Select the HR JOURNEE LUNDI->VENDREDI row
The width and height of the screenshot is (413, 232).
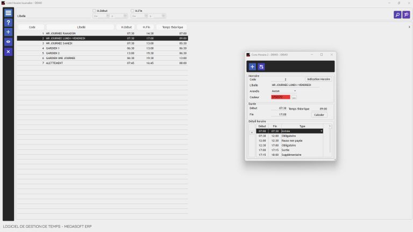click(x=103, y=39)
